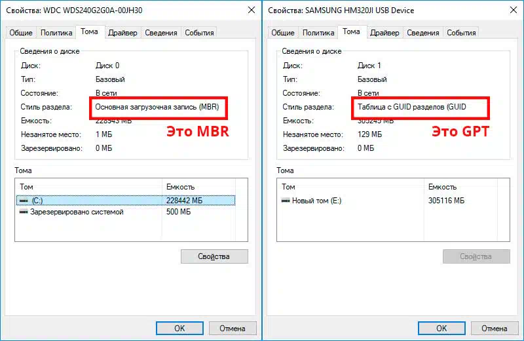Screen dimensions: 524x341
Task: Close the WDC WDS240G2G0A properties window
Action: click(x=252, y=10)
